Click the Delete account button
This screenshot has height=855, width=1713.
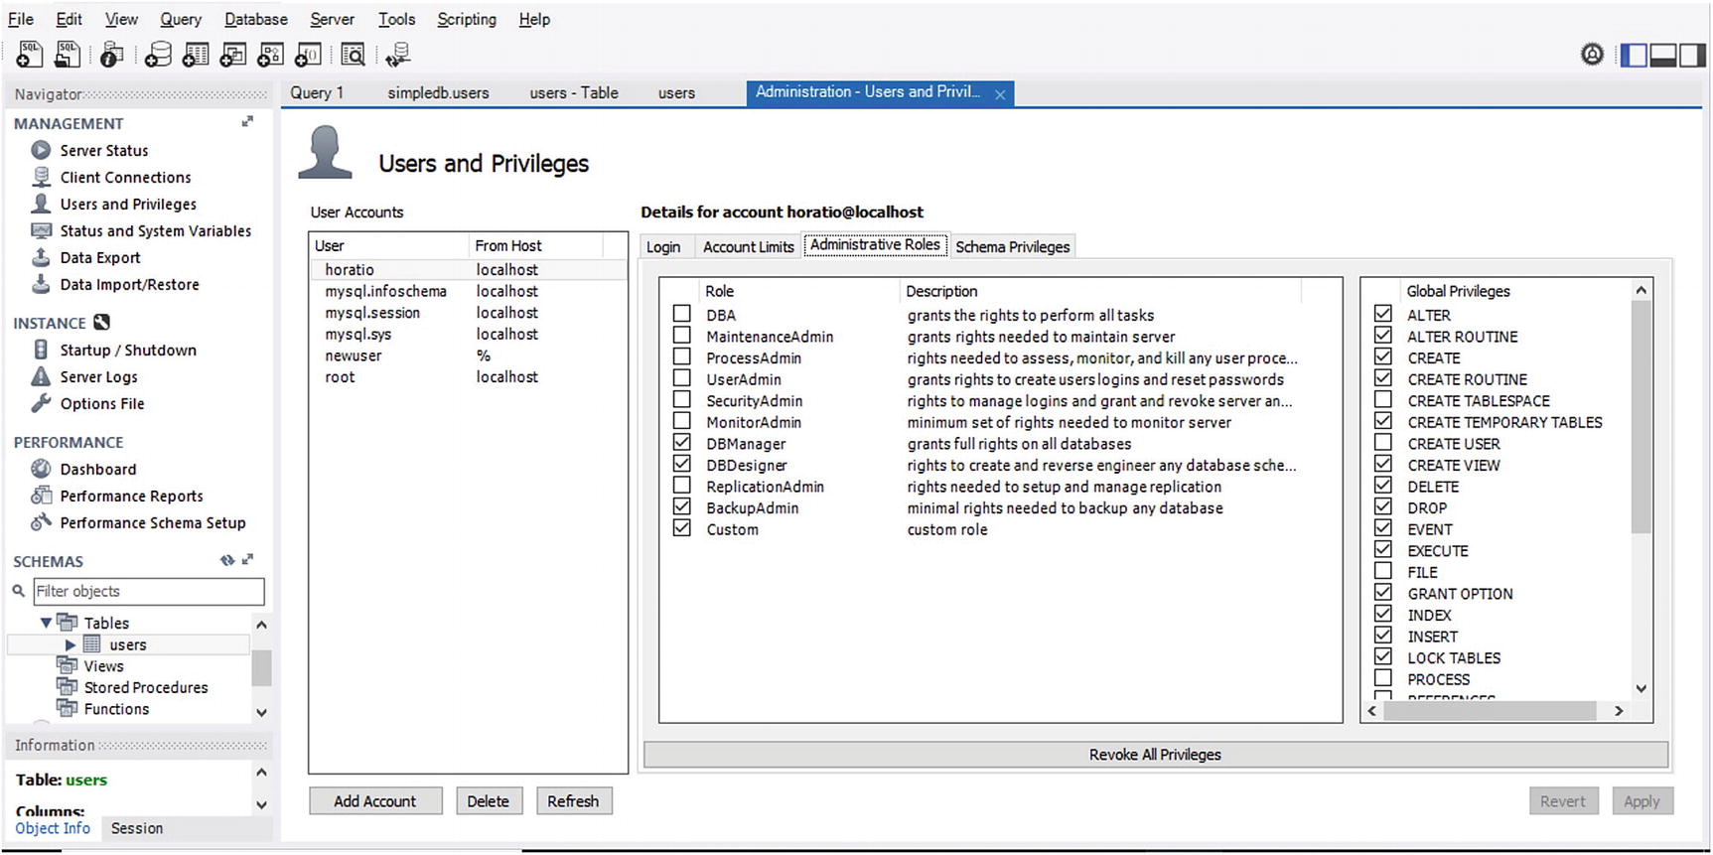489,801
